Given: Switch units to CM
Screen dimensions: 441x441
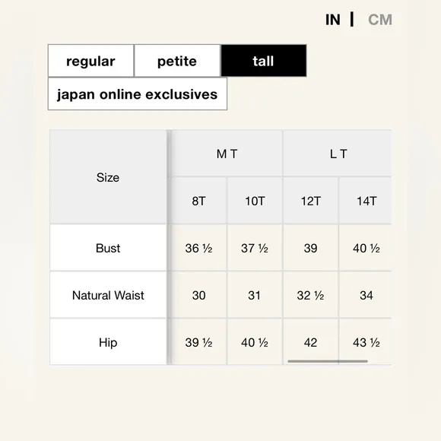Looking at the screenshot, I should point(380,20).
